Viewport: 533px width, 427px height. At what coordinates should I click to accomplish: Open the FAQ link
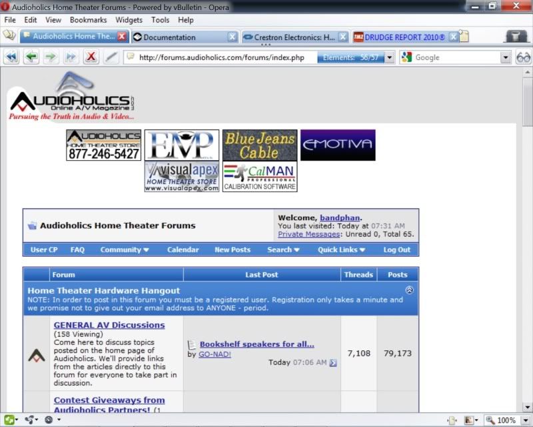point(77,250)
